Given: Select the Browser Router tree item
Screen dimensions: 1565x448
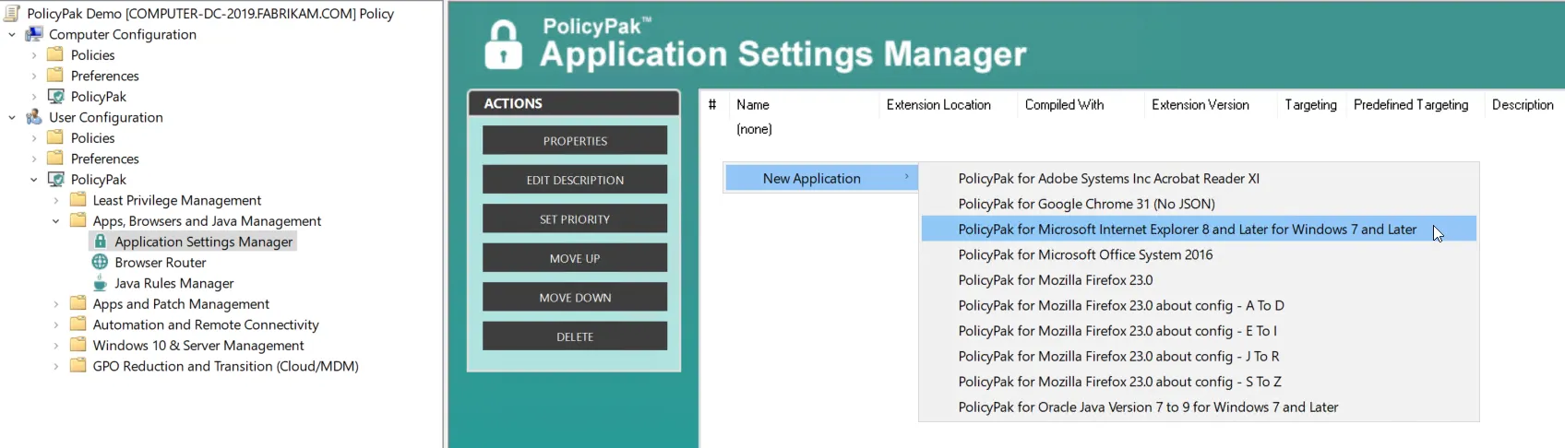Looking at the screenshot, I should click(x=161, y=262).
